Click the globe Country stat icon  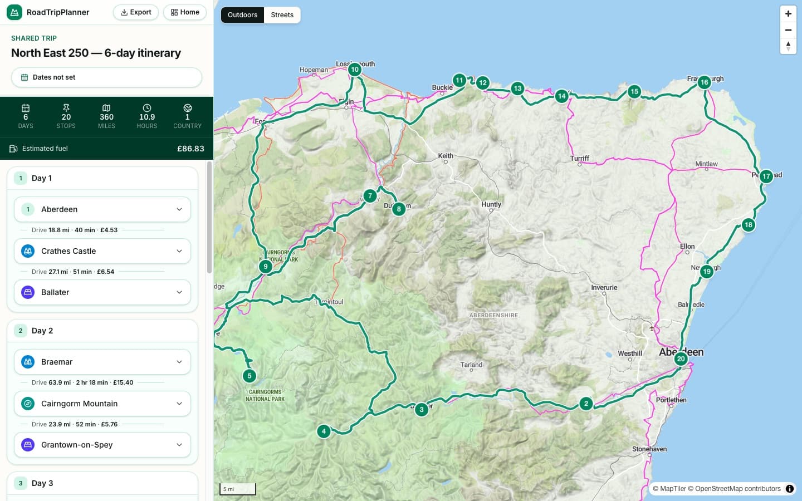pyautogui.click(x=188, y=107)
